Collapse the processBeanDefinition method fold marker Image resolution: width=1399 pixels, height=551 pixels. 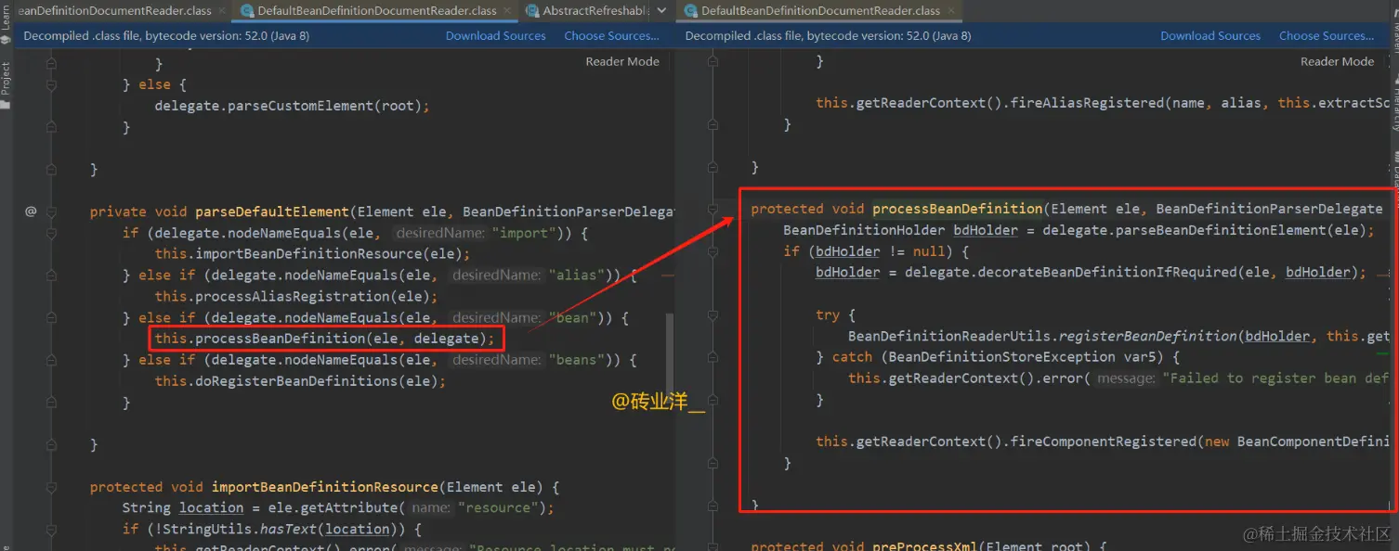pyautogui.click(x=713, y=209)
